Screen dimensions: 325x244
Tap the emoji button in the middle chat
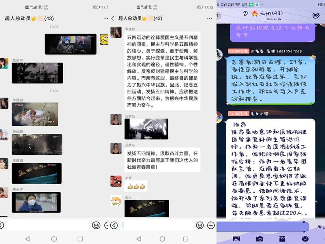[x=200, y=225]
